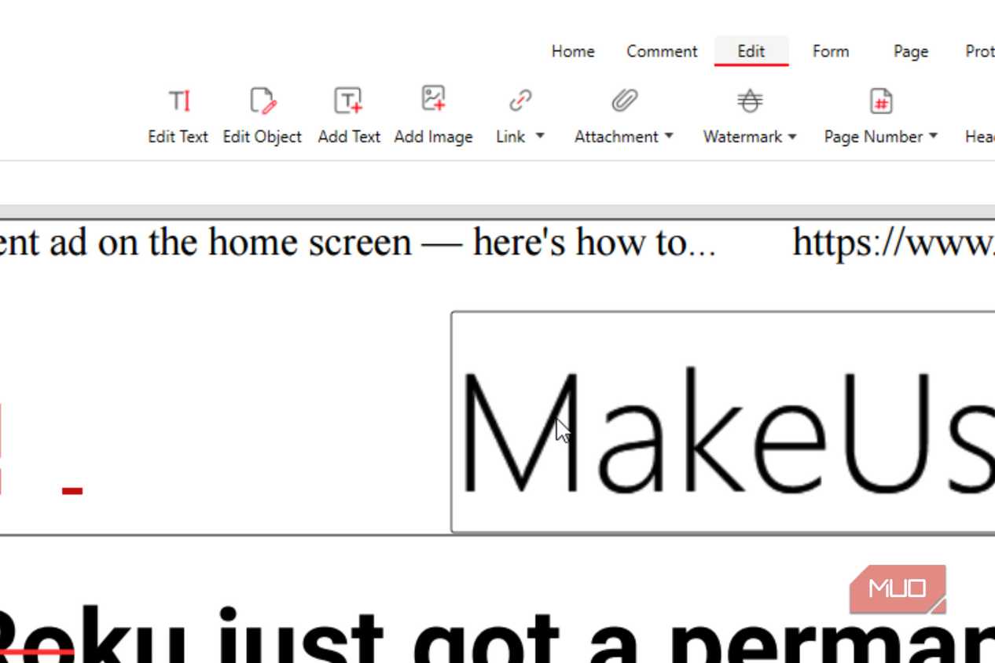The height and width of the screenshot is (663, 995).
Task: Click the Attachment label text
Action: 616,137
